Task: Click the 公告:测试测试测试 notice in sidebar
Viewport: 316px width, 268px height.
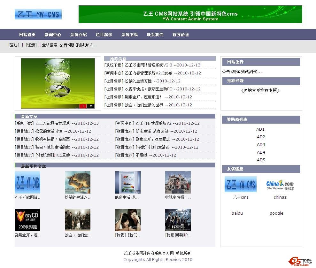Action: (x=243, y=72)
